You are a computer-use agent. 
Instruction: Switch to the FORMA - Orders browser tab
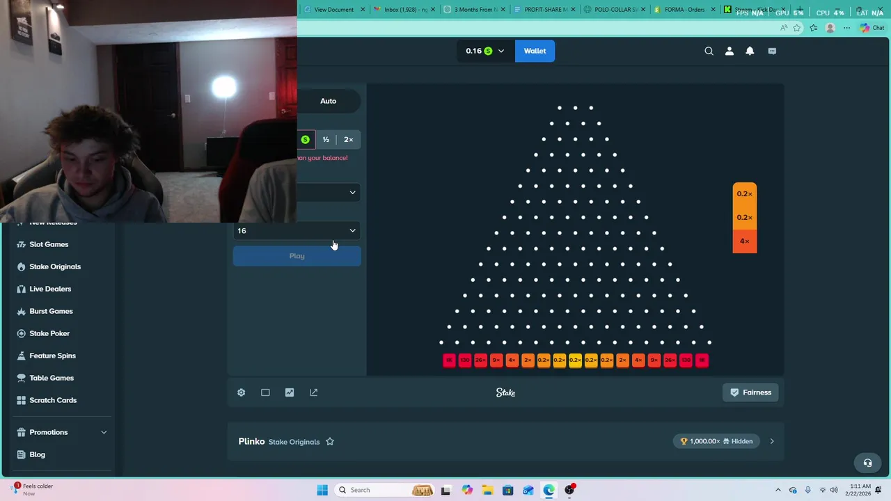[x=685, y=10]
